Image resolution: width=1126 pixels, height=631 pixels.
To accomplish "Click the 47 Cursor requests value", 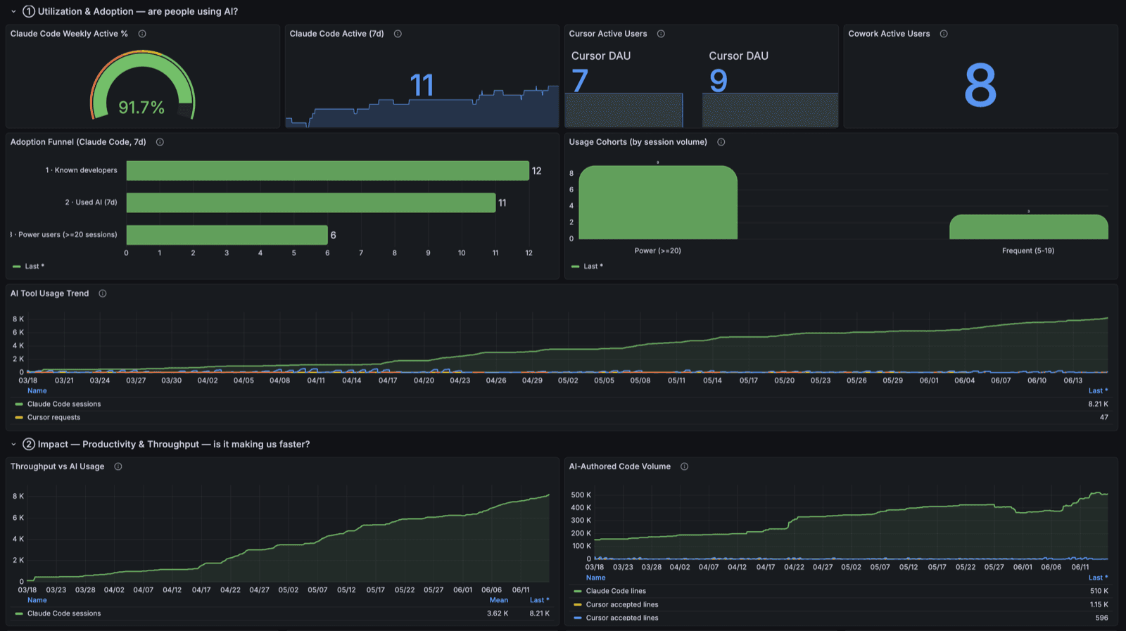I will pos(1104,418).
